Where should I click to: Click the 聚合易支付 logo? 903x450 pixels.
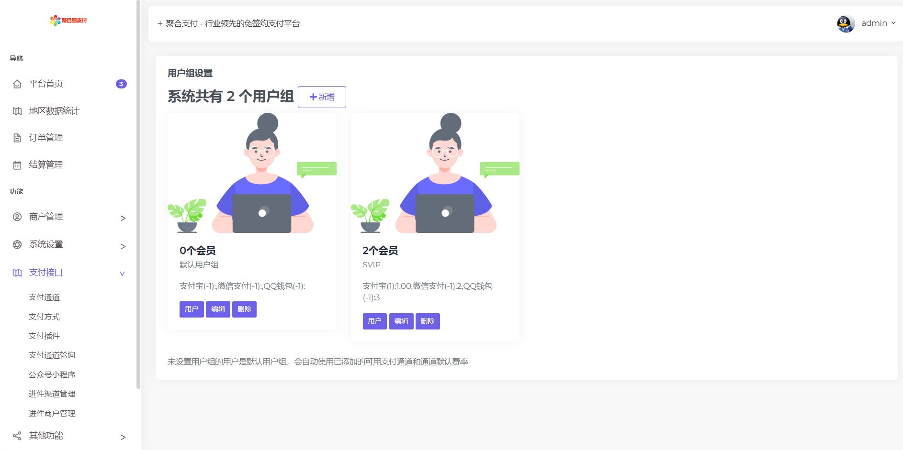point(68,21)
